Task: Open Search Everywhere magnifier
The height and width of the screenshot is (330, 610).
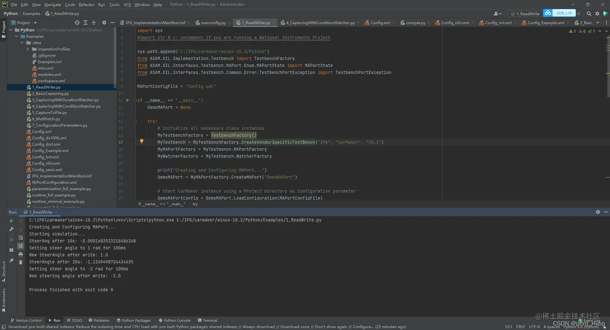Action: pos(589,13)
